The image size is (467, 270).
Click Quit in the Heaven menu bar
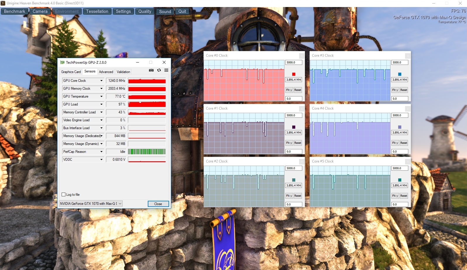coord(182,11)
